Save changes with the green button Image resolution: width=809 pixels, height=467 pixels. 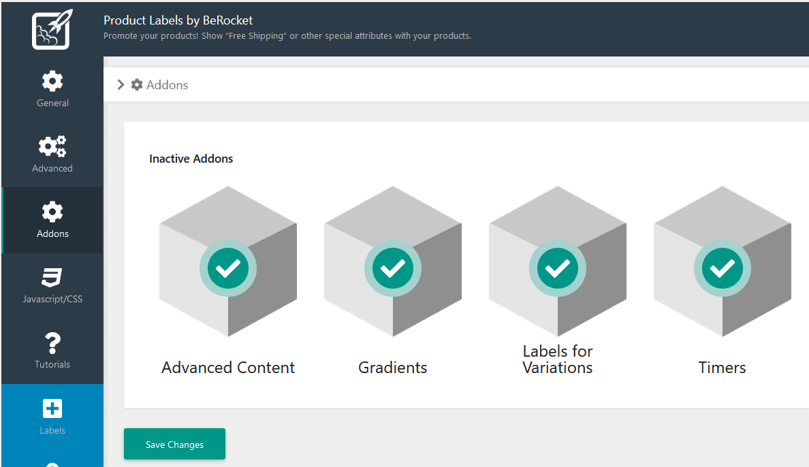[x=174, y=444]
